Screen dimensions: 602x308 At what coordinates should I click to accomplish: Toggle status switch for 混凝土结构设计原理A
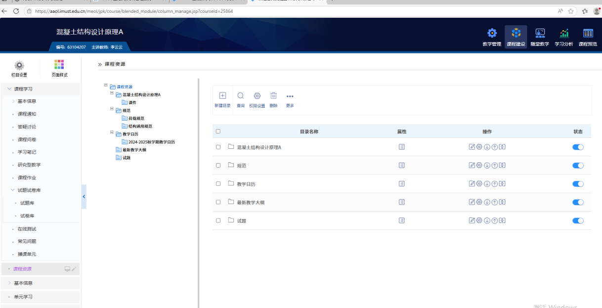click(578, 147)
